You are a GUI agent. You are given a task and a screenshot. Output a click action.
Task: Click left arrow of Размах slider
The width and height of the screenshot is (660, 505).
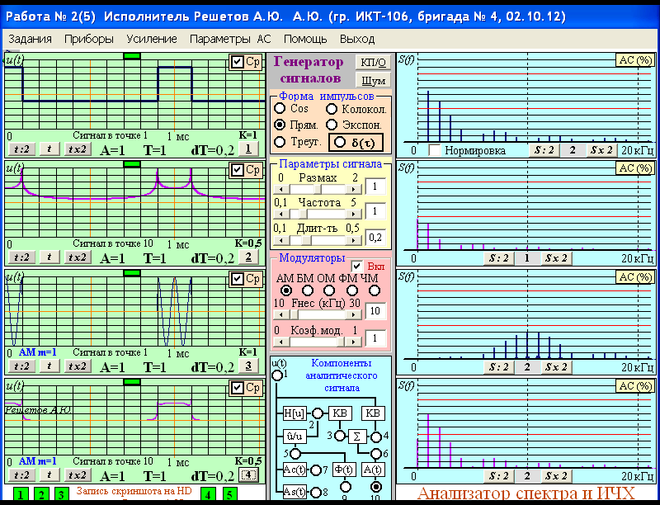[280, 190]
